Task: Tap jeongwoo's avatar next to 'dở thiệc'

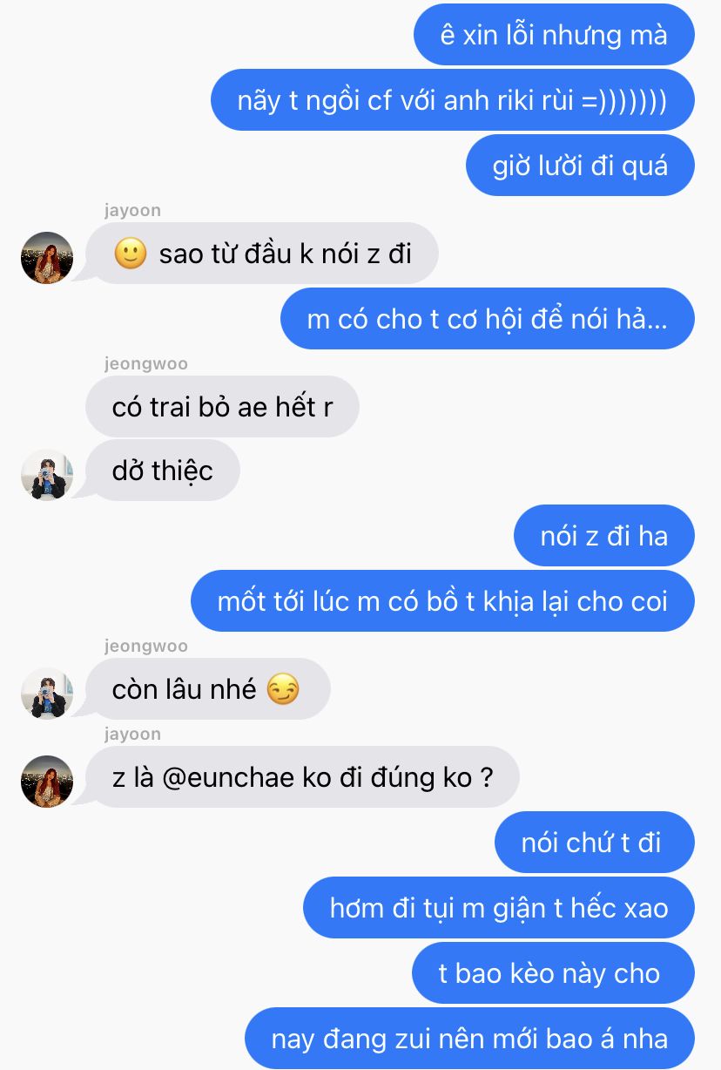Action: (x=47, y=475)
